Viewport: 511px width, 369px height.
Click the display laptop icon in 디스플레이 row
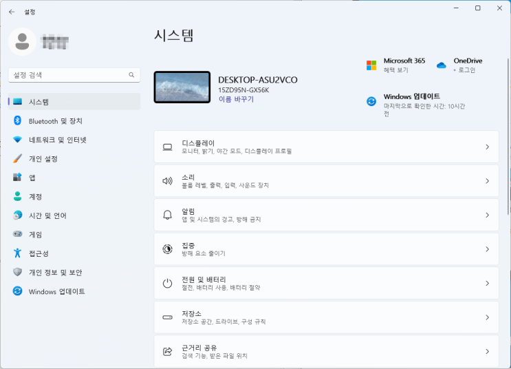pyautogui.click(x=168, y=147)
